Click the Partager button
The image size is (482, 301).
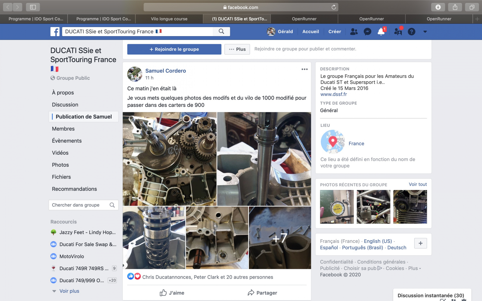(262, 293)
